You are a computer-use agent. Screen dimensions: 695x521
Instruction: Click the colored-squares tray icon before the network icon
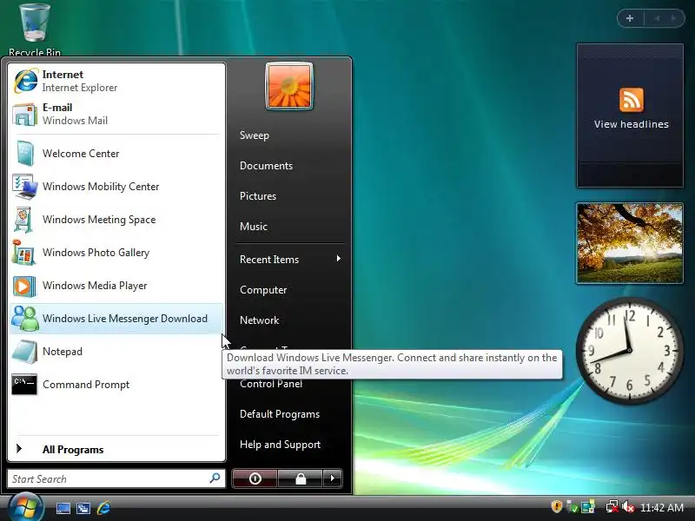[x=588, y=507]
